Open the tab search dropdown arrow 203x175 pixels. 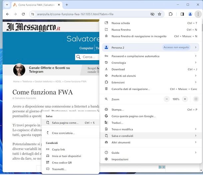(7, 5)
